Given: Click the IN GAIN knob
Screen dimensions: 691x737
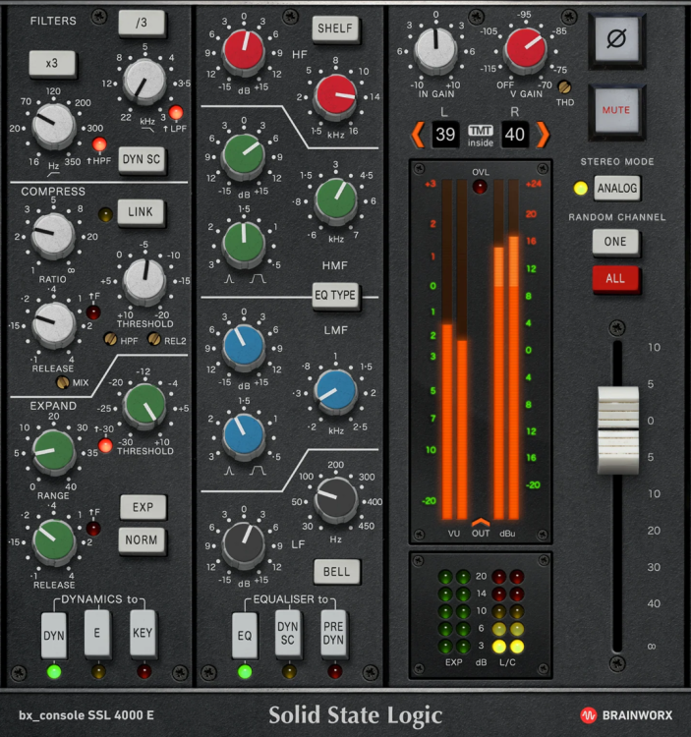Looking at the screenshot, I should tap(434, 49).
